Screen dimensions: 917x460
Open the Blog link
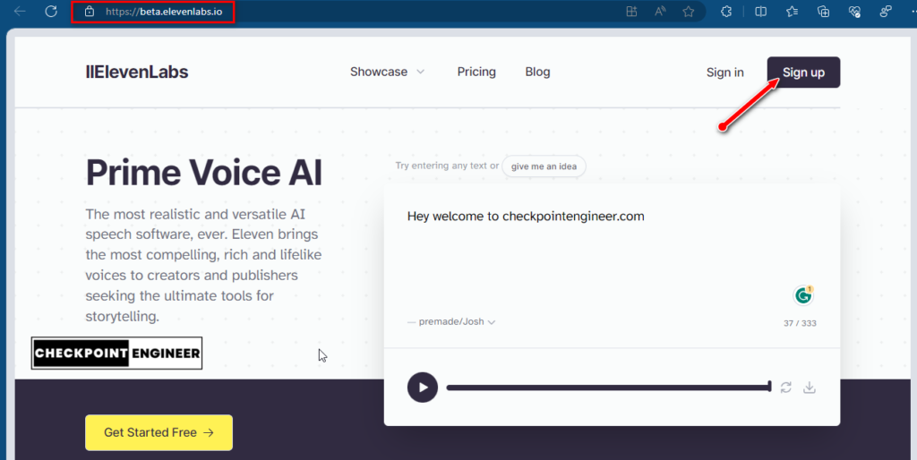click(537, 72)
